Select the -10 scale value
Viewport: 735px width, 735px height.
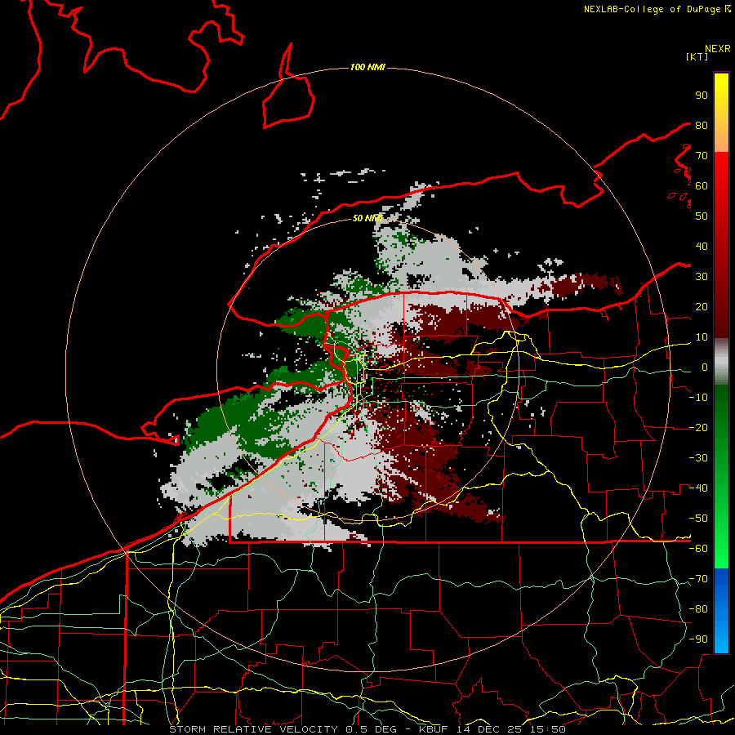pyautogui.click(x=698, y=398)
